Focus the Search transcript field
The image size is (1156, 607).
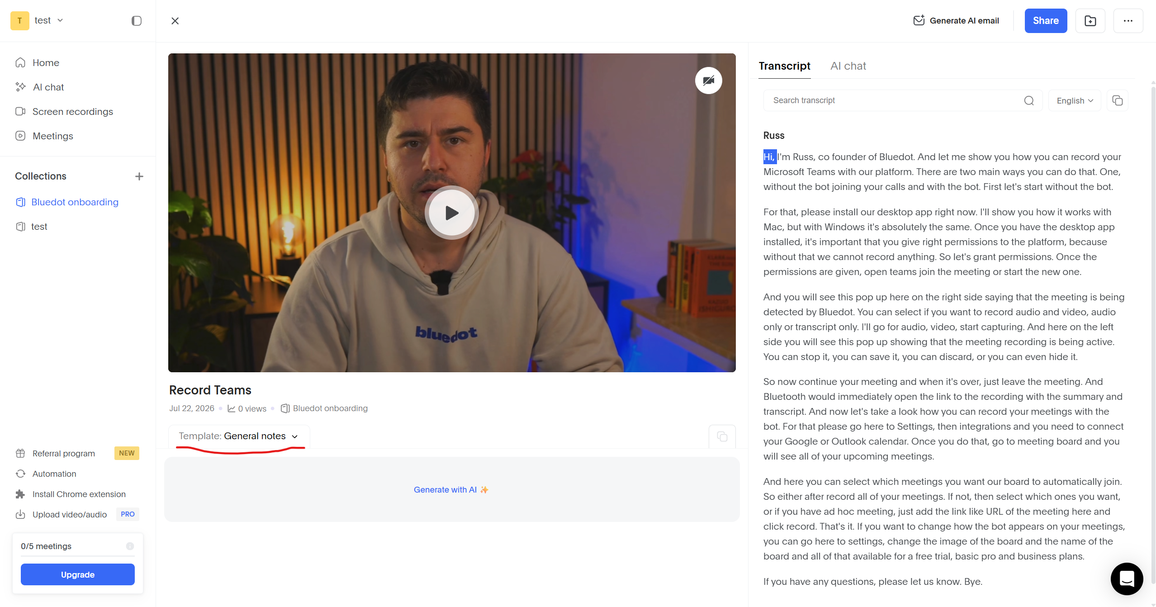(902, 100)
